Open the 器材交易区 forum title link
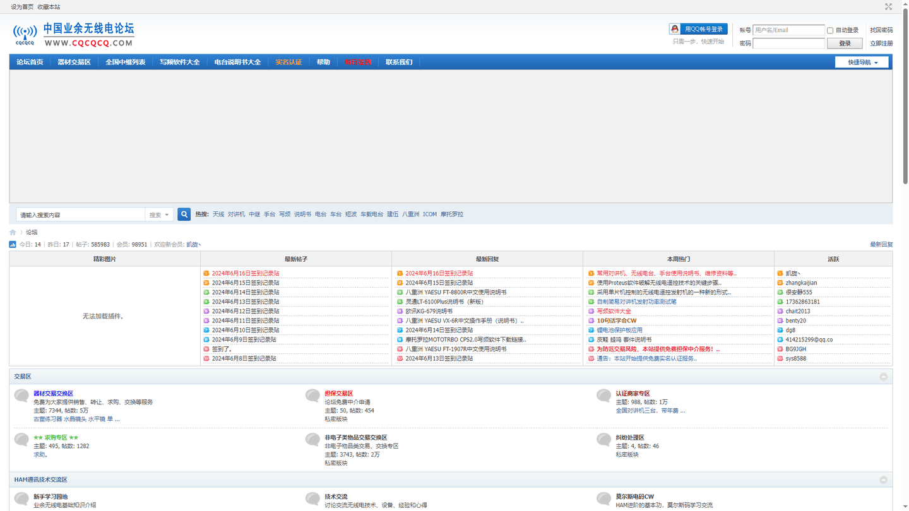Image resolution: width=909 pixels, height=511 pixels. [53, 394]
